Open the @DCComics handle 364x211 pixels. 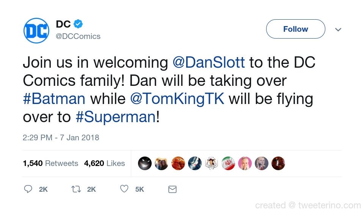point(78,36)
